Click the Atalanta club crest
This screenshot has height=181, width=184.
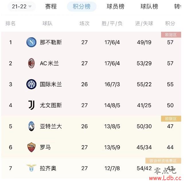(x=31, y=126)
